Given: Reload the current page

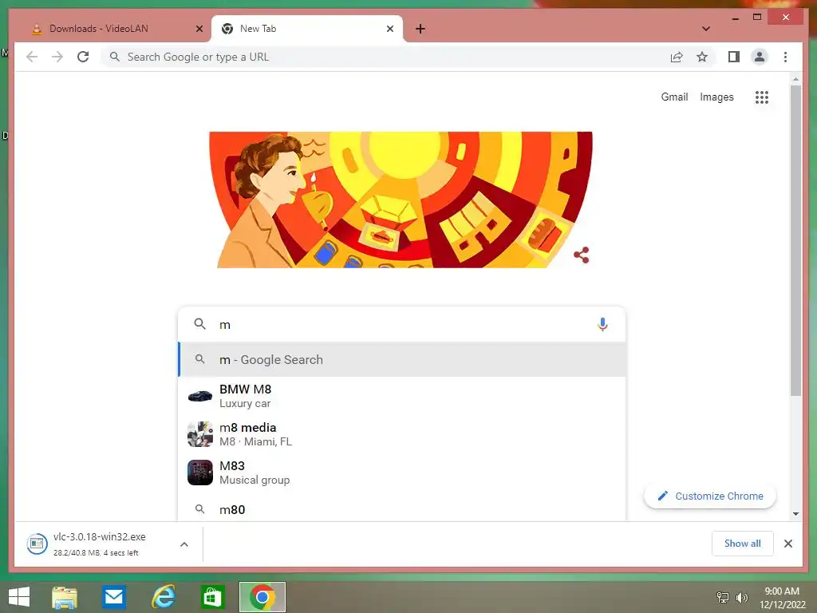Looking at the screenshot, I should [x=83, y=57].
